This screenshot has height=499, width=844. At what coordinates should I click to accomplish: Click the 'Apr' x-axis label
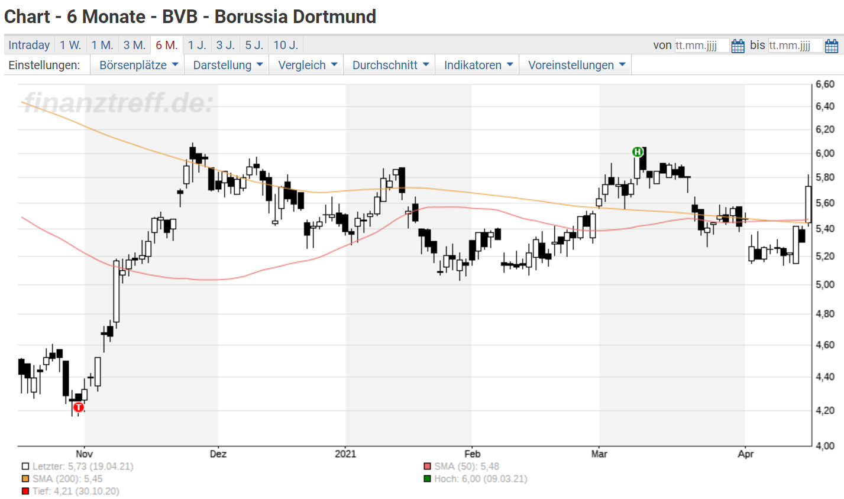[746, 454]
